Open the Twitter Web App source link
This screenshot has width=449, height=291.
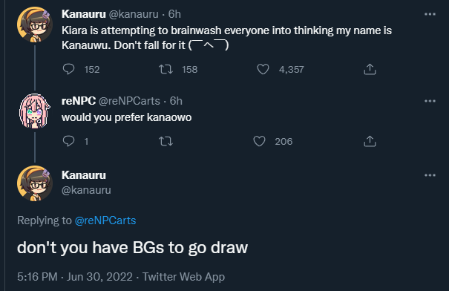click(183, 277)
